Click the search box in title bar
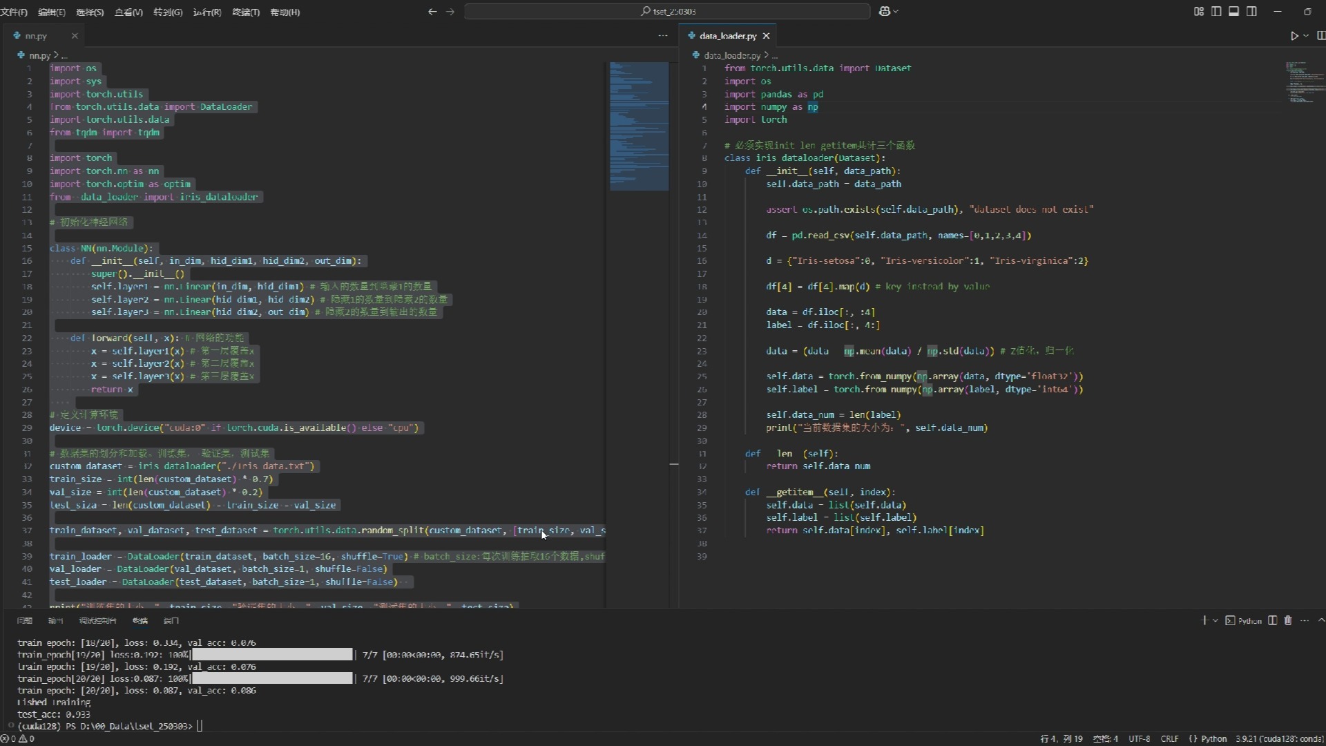1326x746 pixels. click(667, 12)
